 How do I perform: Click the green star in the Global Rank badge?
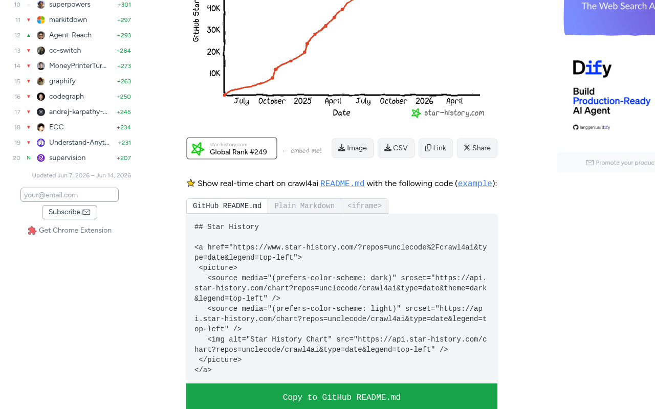coord(198,149)
